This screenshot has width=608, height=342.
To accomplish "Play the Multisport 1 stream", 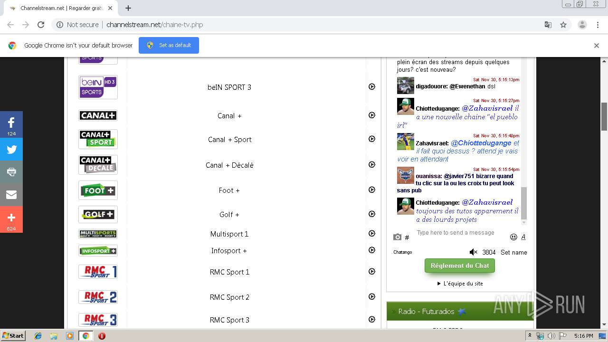I will click(x=372, y=233).
